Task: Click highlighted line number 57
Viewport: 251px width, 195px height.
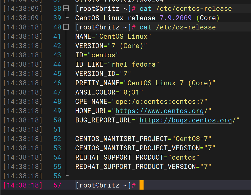Action: coord(57,185)
